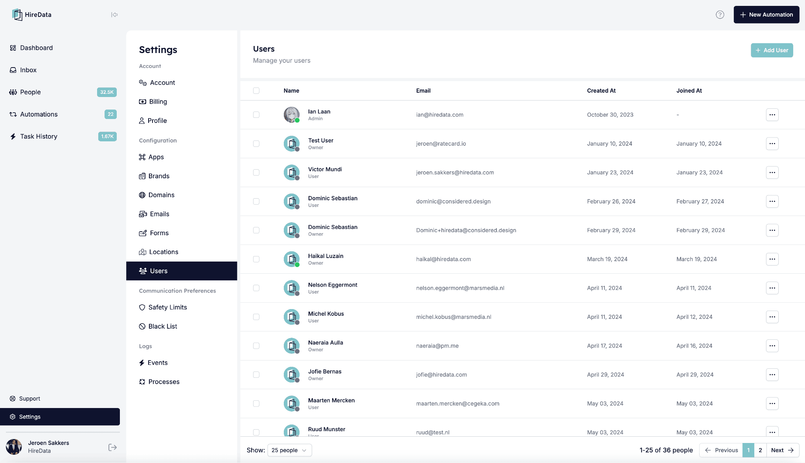Viewport: 805px width, 463px height.
Task: Sort by the Email column header
Action: click(x=423, y=91)
